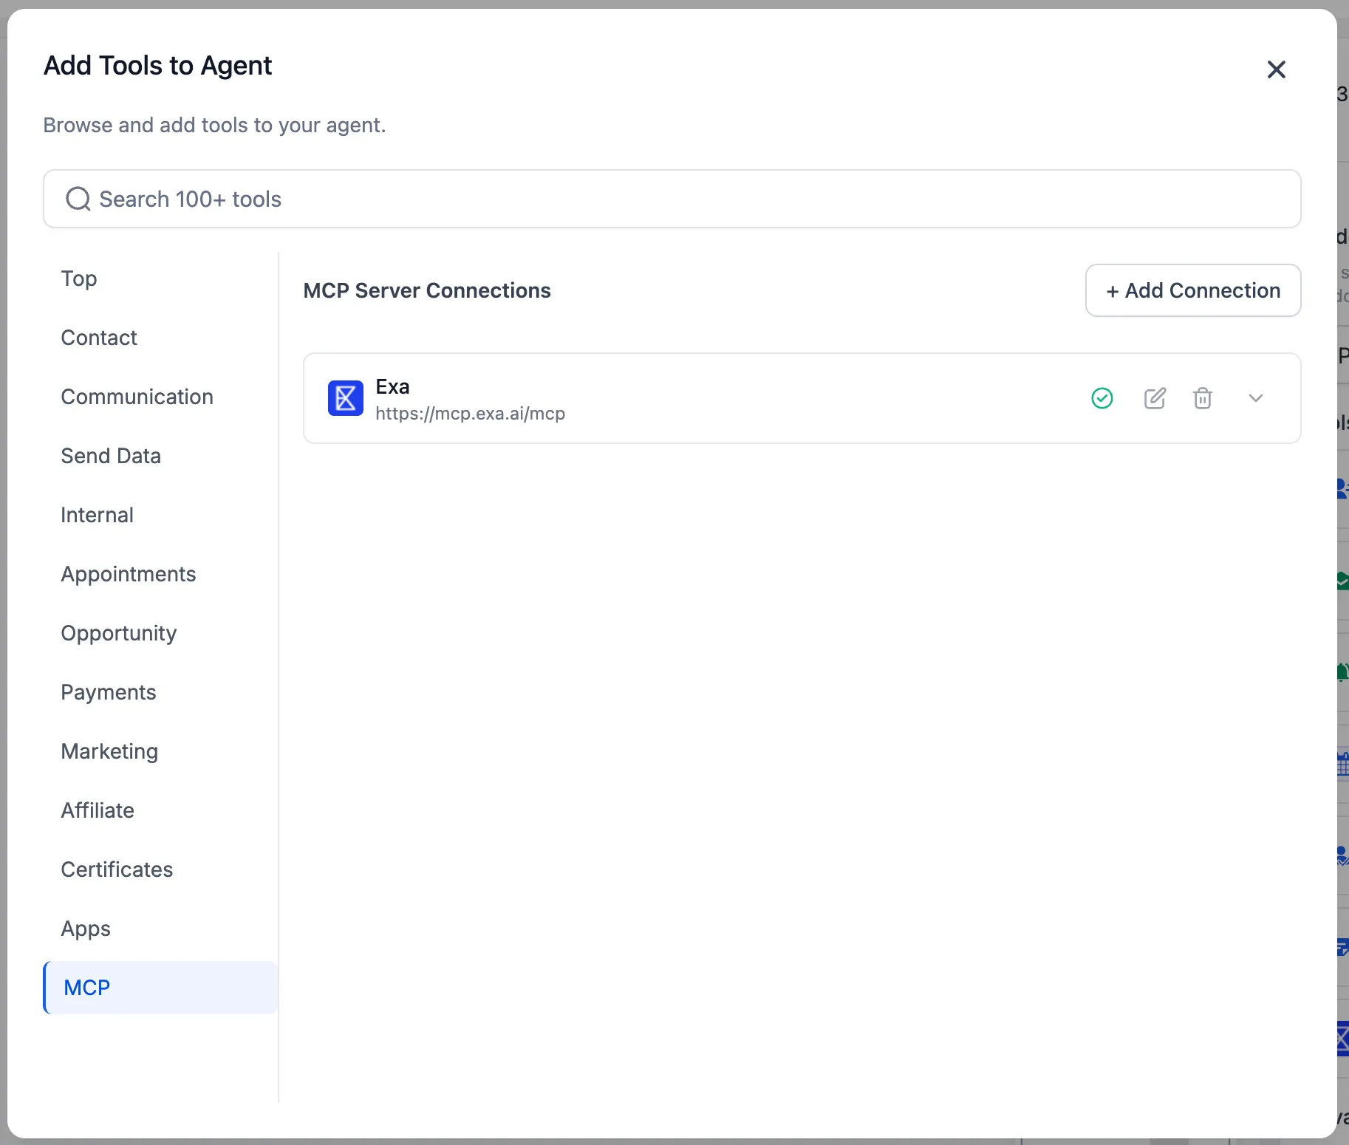Image resolution: width=1349 pixels, height=1145 pixels.
Task: Open the Send Data category
Action: pyautogui.click(x=111, y=456)
